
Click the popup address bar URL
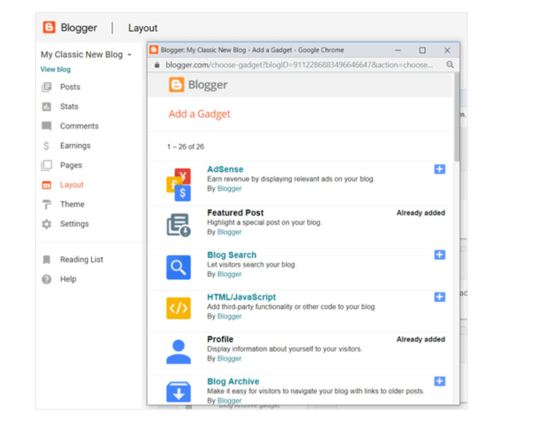[x=299, y=65]
